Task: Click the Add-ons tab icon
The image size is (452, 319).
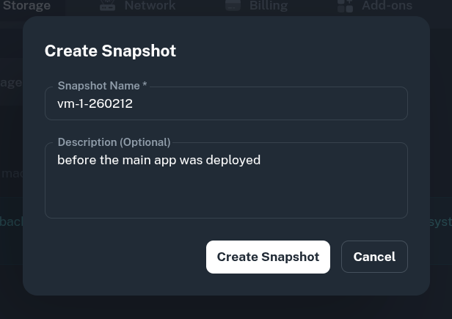Action: tap(345, 6)
